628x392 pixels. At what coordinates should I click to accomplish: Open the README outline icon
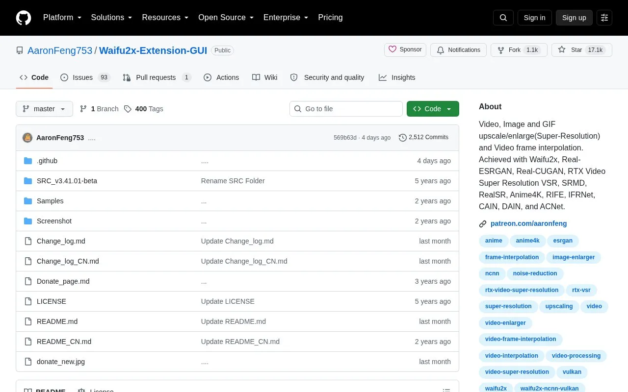coord(446,391)
